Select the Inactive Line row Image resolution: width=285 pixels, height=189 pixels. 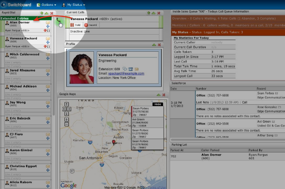114,31
